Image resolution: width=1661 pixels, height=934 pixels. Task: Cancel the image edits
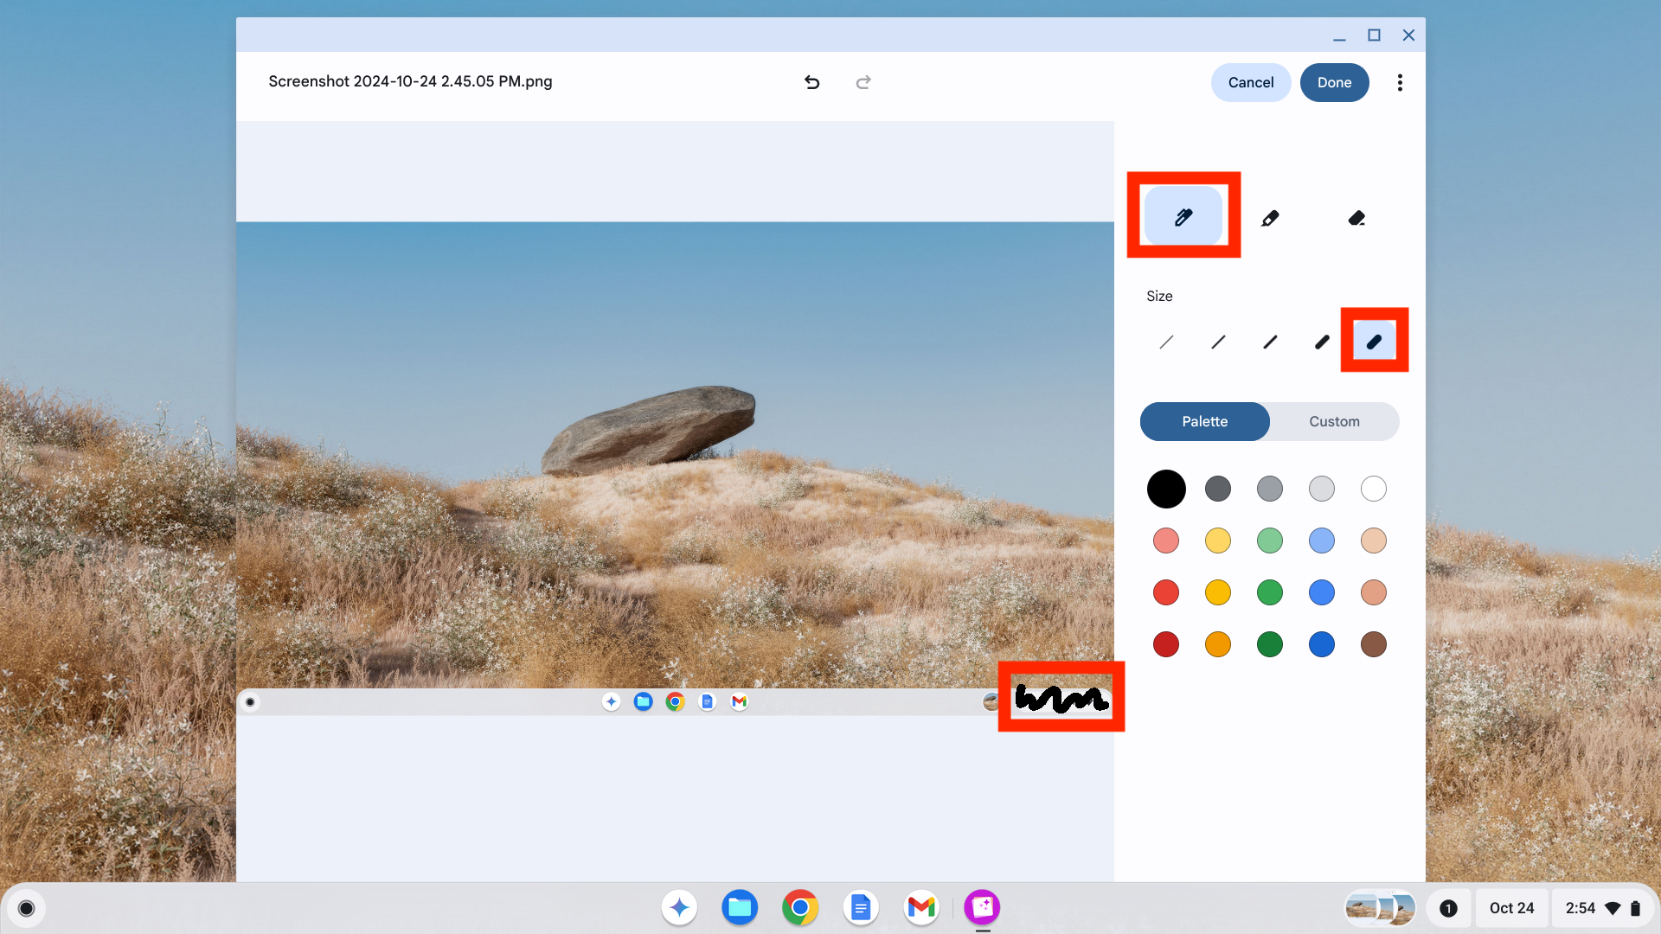point(1251,82)
